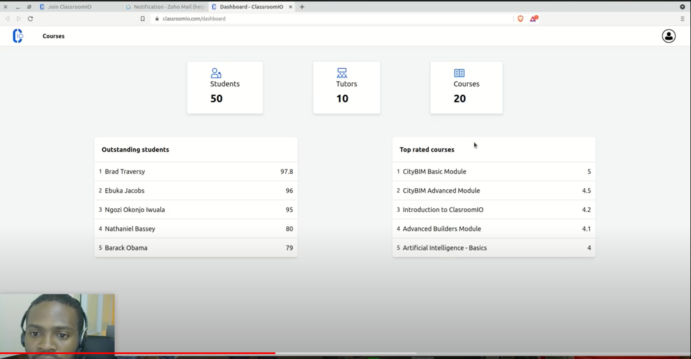Open the profile avatar menu
This screenshot has height=359, width=691.
(x=668, y=36)
